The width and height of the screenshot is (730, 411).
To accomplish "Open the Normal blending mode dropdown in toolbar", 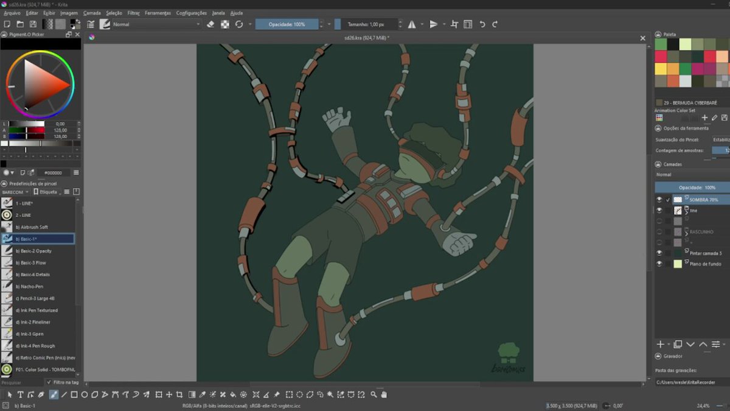I will click(156, 24).
